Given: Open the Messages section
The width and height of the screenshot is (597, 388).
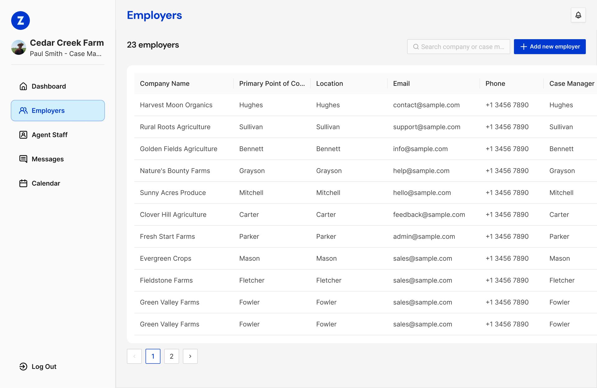Looking at the screenshot, I should [48, 159].
